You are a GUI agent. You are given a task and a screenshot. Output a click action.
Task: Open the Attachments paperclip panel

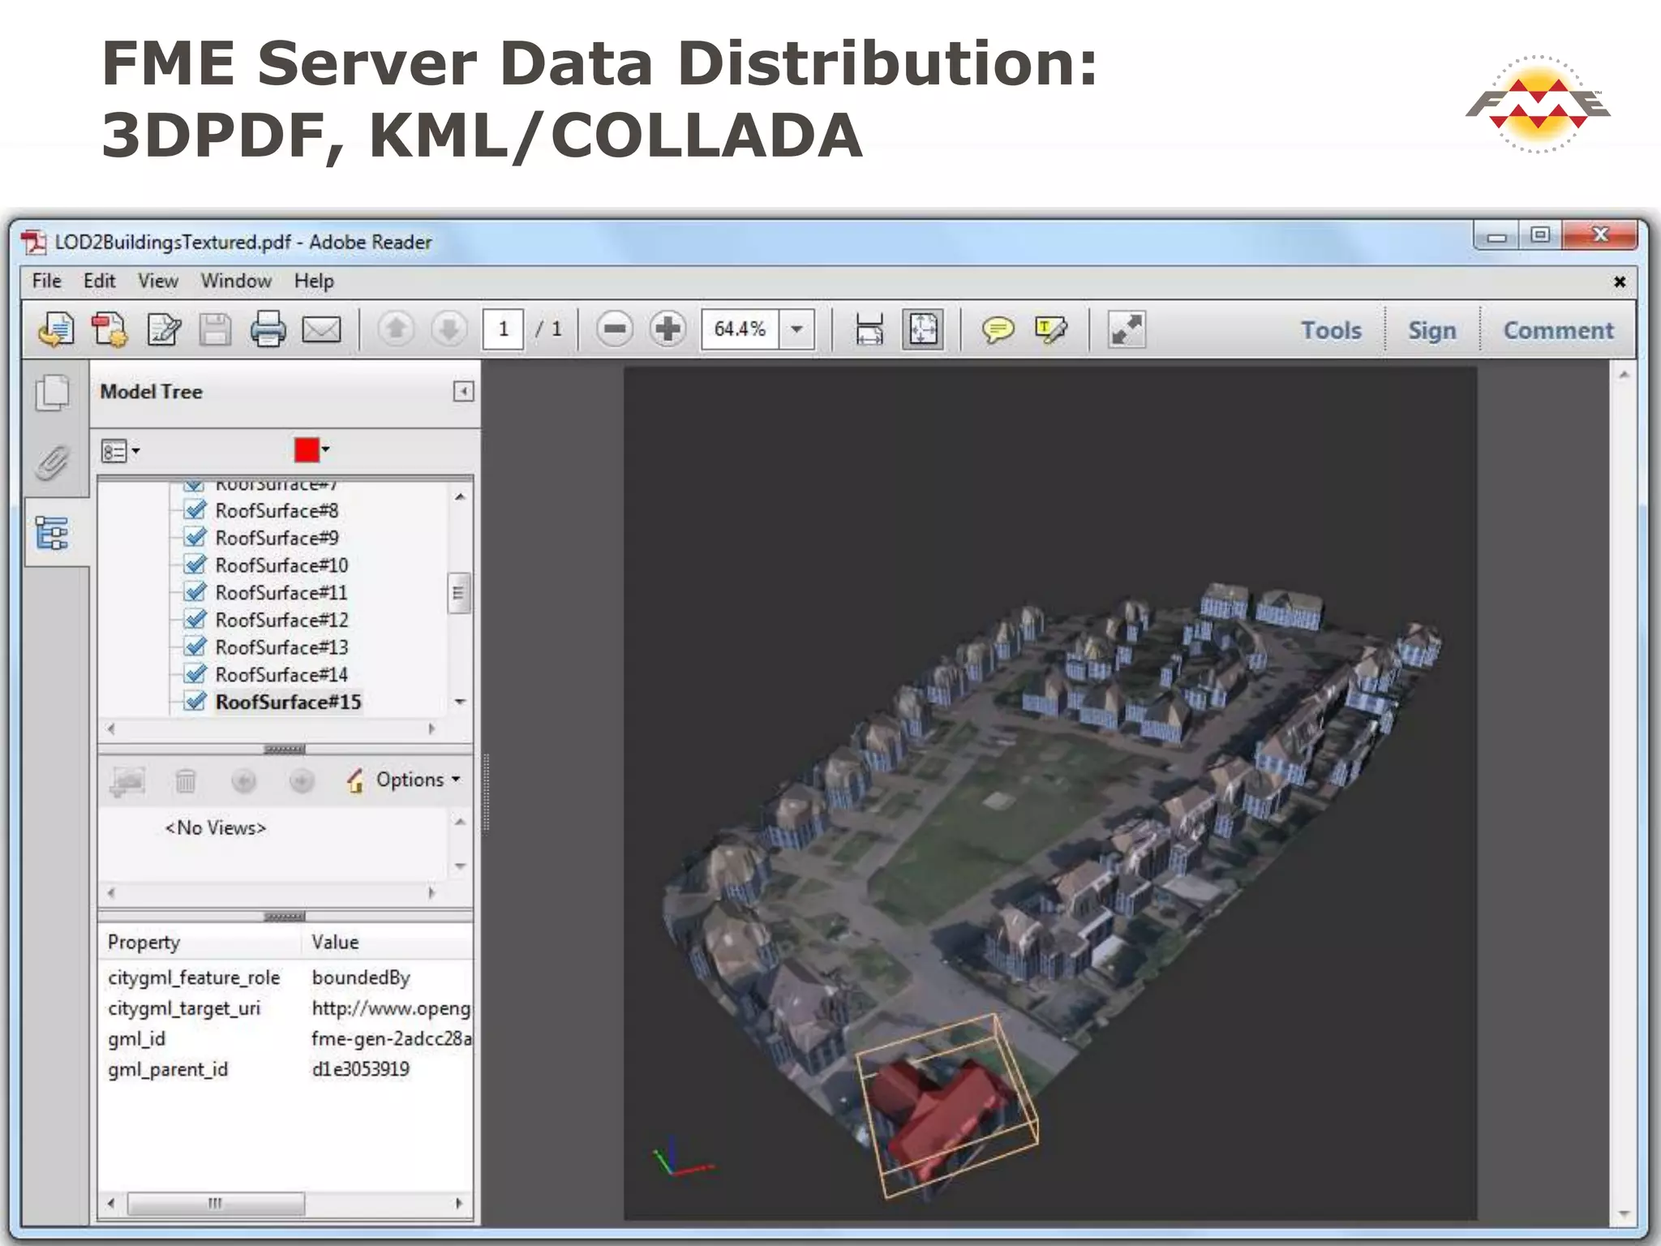pos(54,462)
